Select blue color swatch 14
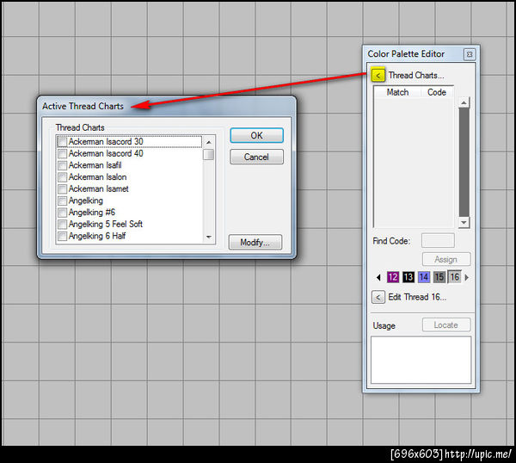Screen dimensions: 516x463 424,277
